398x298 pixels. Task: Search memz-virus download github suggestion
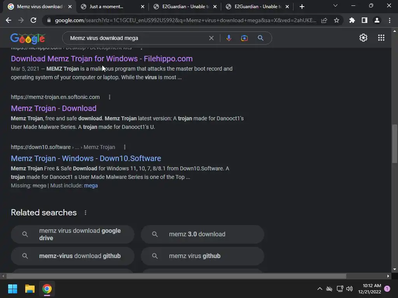(x=73, y=256)
